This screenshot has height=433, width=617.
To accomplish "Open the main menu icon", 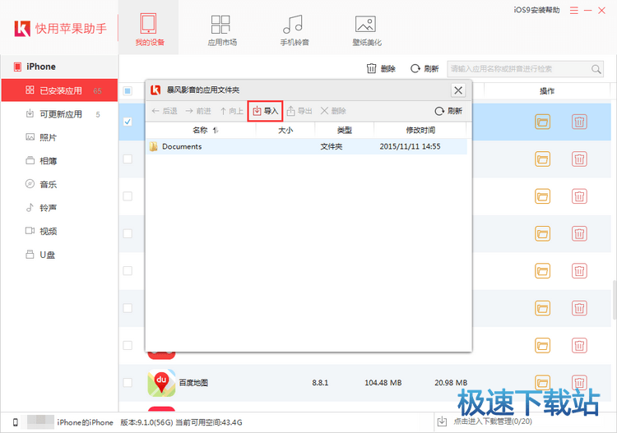I will [x=574, y=11].
